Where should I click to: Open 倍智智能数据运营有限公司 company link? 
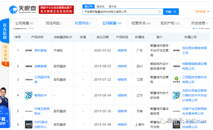[194, 66]
